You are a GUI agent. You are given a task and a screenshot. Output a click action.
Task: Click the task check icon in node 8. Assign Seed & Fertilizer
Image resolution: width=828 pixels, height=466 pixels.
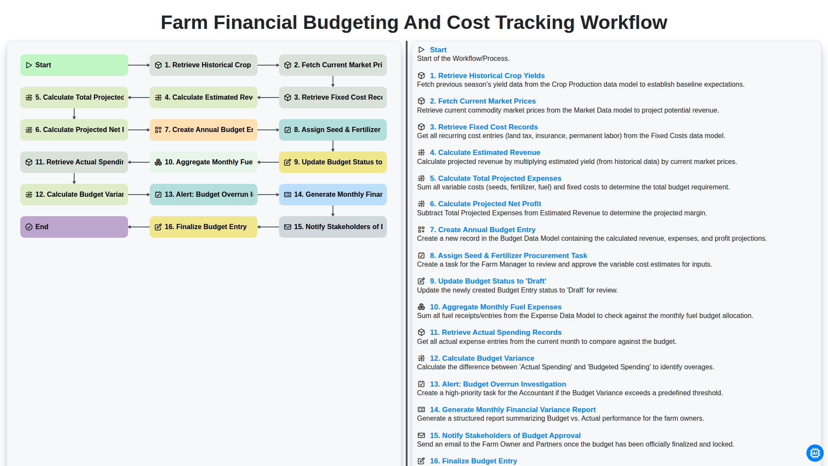click(x=288, y=130)
